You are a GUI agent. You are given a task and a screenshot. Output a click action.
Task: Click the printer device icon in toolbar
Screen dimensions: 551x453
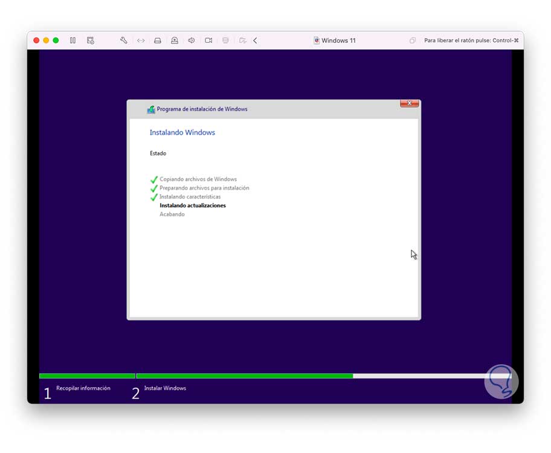click(225, 40)
